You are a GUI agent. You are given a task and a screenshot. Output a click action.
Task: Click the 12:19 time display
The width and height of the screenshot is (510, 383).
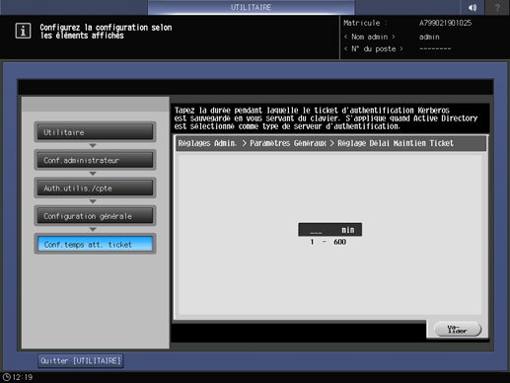click(x=23, y=377)
